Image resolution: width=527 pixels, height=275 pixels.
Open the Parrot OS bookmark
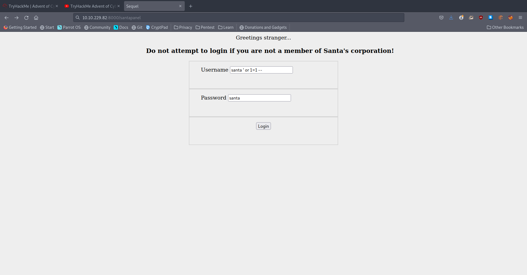click(69, 27)
